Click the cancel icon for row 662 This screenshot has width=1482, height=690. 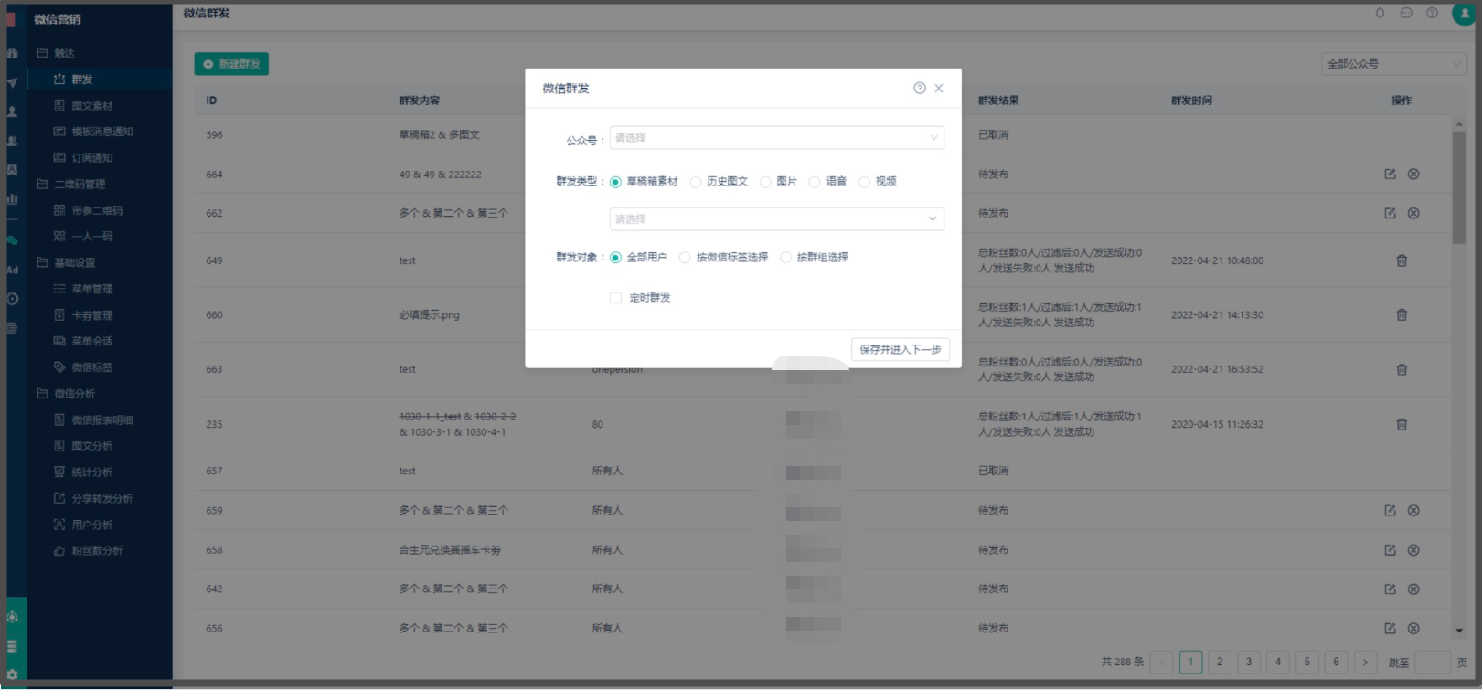click(x=1413, y=213)
